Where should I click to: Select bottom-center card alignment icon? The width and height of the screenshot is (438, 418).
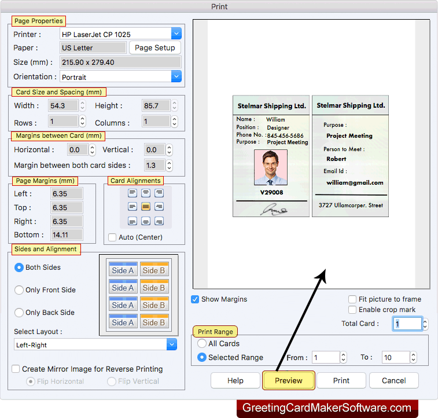(146, 221)
